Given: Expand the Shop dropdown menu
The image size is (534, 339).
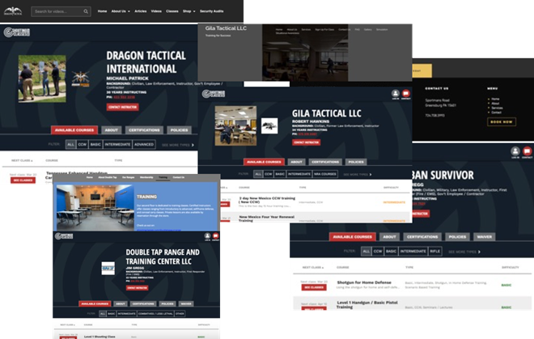Looking at the screenshot, I should [x=189, y=11].
